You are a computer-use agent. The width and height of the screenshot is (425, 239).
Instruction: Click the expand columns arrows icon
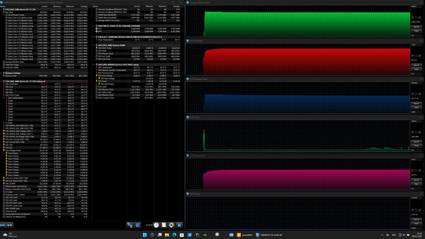coord(3,225)
